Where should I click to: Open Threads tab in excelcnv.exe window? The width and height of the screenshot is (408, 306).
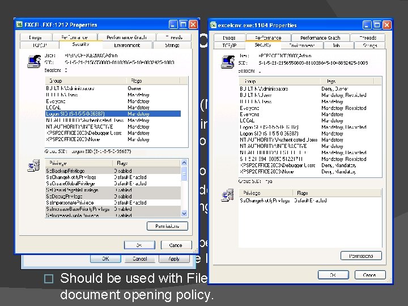click(368, 38)
